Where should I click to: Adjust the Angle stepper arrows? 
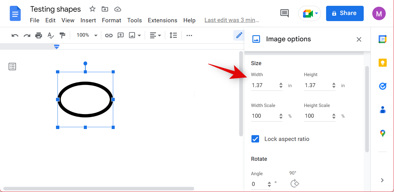(x=269, y=184)
